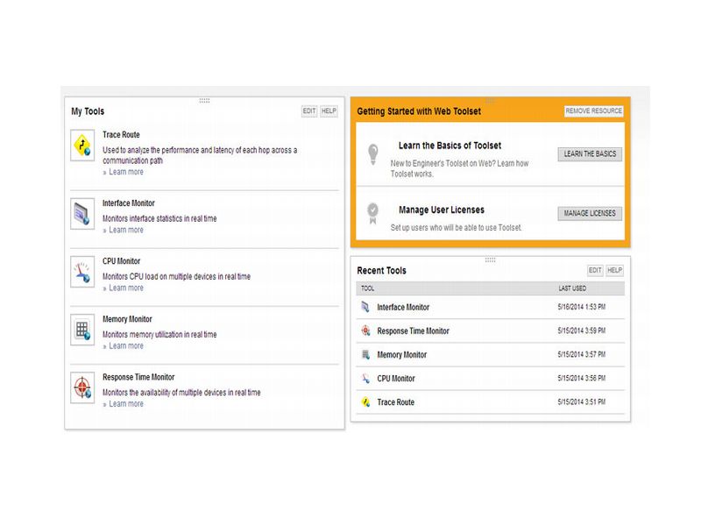Click the Trace Route icon in Recent Tools

pos(365,402)
